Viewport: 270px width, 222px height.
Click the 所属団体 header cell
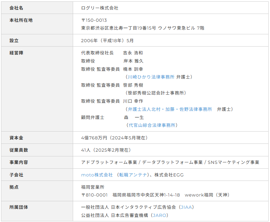(37, 211)
